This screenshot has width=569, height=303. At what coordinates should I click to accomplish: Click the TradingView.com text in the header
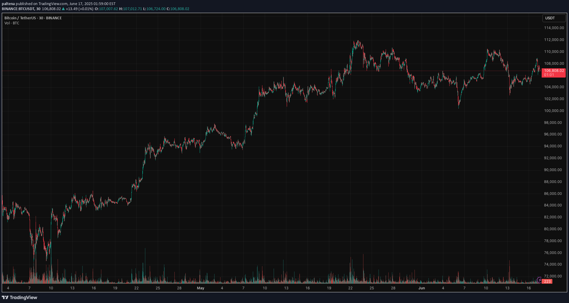tap(53, 4)
